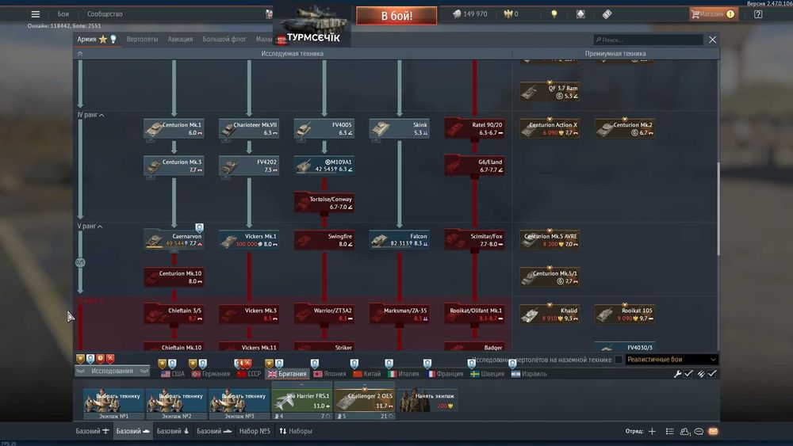Open the Tortoise/Conway vehicle group

tap(324, 203)
